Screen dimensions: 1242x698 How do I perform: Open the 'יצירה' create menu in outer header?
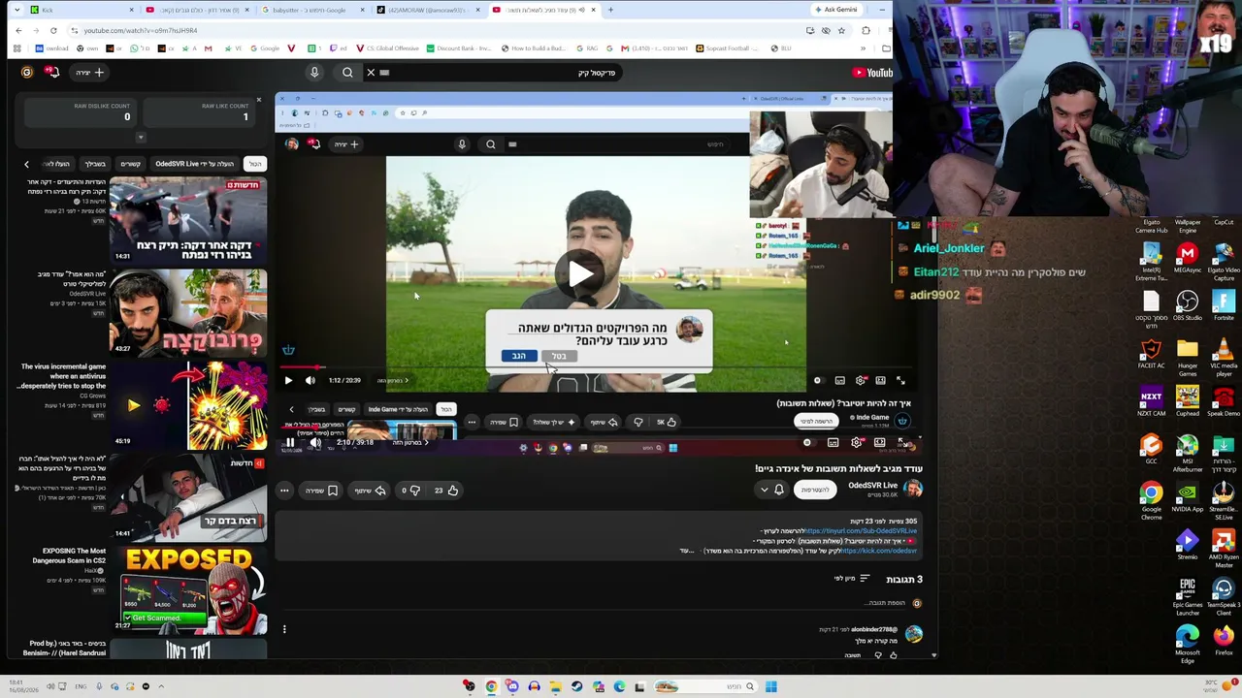tap(89, 73)
